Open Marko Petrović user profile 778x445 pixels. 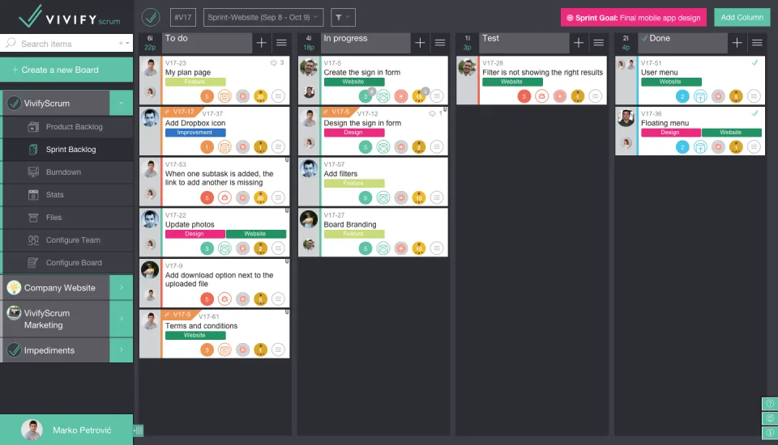pos(66,430)
